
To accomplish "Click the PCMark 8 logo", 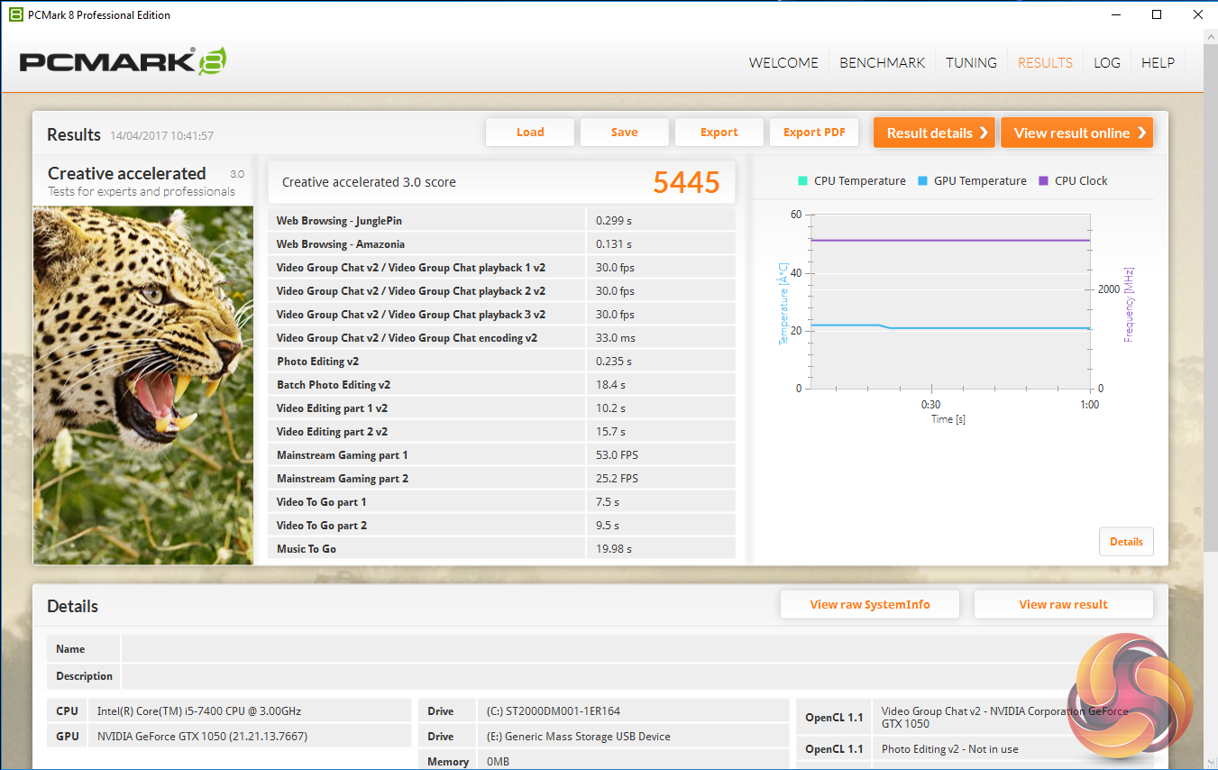I will click(x=123, y=61).
